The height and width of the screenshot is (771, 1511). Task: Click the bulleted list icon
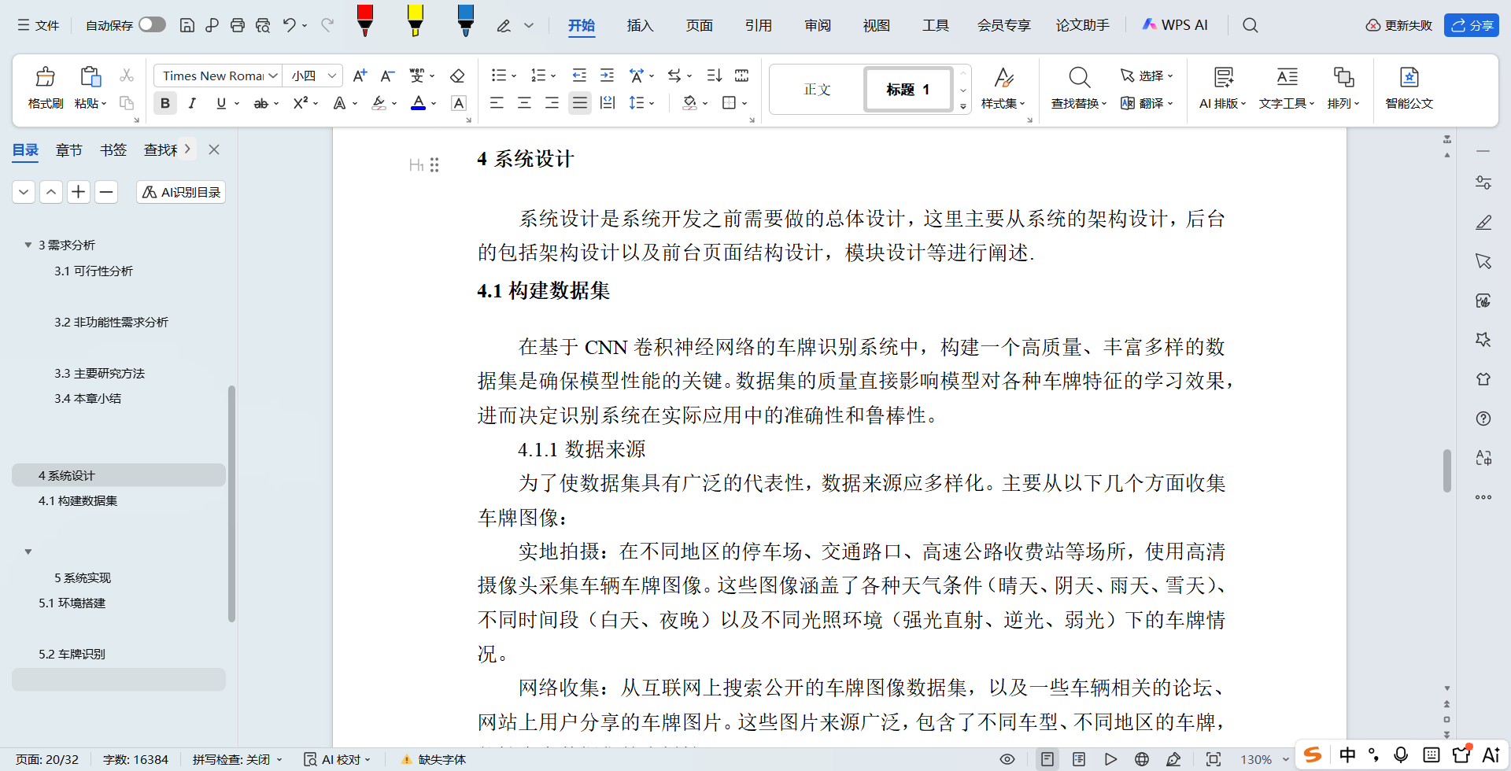pos(498,76)
